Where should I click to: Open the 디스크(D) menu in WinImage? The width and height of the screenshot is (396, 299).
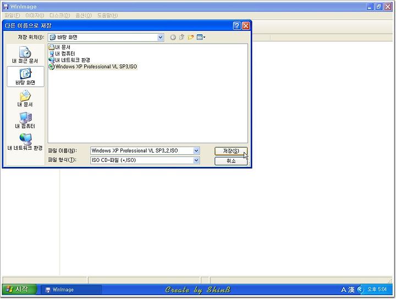click(59, 15)
